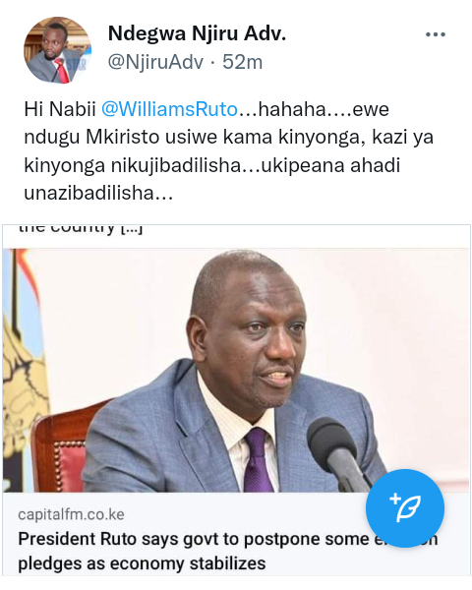This screenshot has width=472, height=590.
Task: Tap the floating compose tweet button
Action: (x=405, y=508)
